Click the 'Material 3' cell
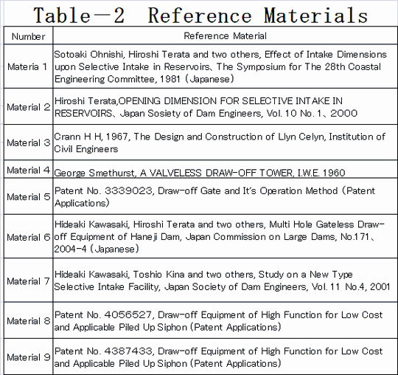This screenshot has height=375, width=398. (29, 142)
